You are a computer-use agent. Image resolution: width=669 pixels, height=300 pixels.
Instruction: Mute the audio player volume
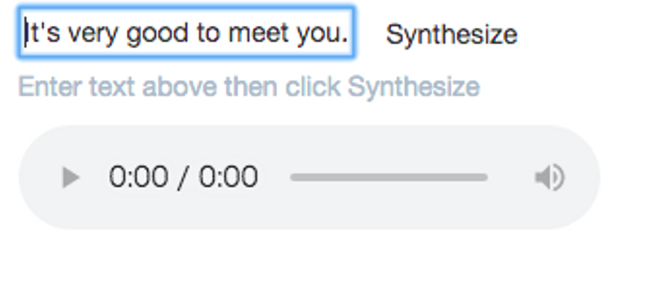click(550, 178)
